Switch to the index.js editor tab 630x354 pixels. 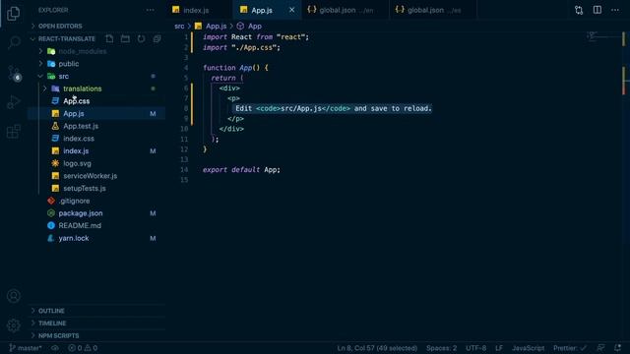199,10
